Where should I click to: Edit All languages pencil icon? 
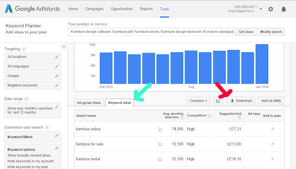[x=57, y=66]
